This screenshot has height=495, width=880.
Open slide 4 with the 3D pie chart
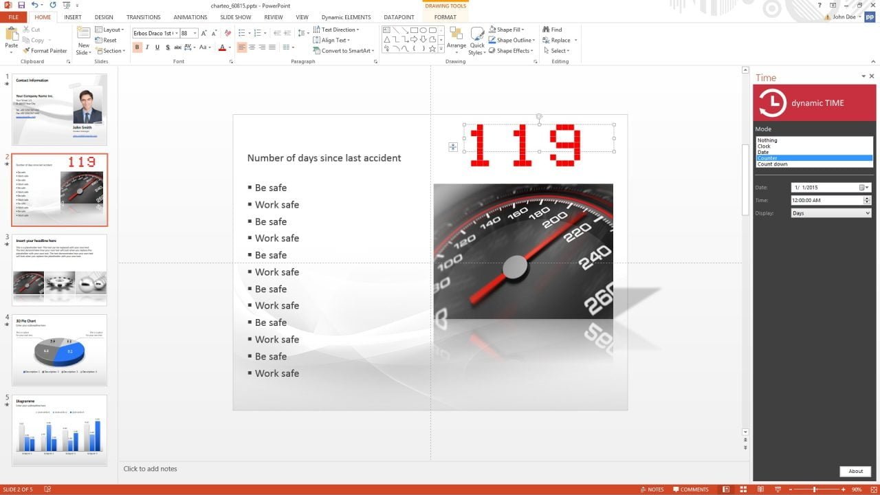pyautogui.click(x=59, y=350)
